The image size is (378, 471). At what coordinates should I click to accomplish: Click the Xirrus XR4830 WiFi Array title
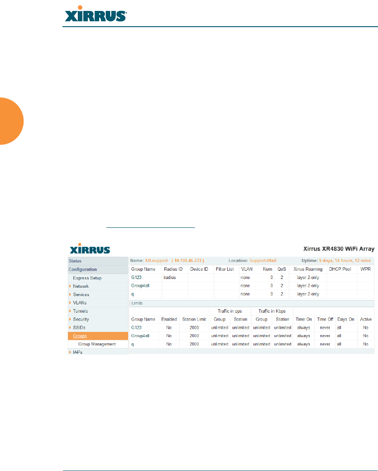[339, 249]
